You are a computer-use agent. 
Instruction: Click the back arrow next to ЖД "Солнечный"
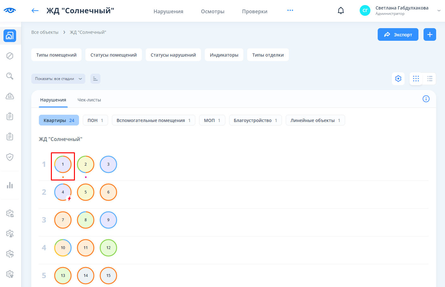click(x=35, y=11)
